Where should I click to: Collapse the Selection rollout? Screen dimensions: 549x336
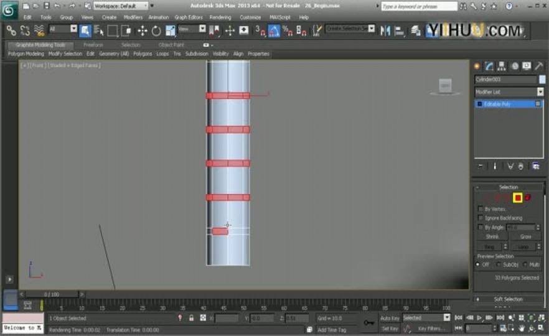point(508,187)
